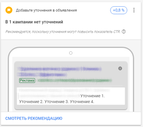Open the three-dot more options menu
Image resolution: width=143 pixels, height=127 pixels.
pos(134,10)
